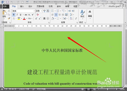Switch to the 引用 tab
Viewport: 127px width, 91px height.
click(51, 6)
